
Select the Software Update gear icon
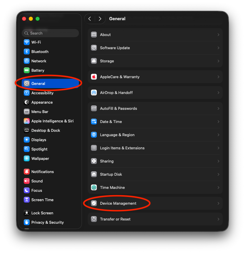(x=94, y=48)
